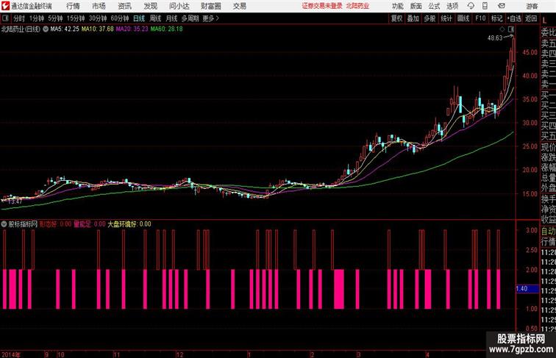Expand the dropdown arrow beside 股标指标网 indicator
The width and height of the screenshot is (556, 358).
(4, 224)
